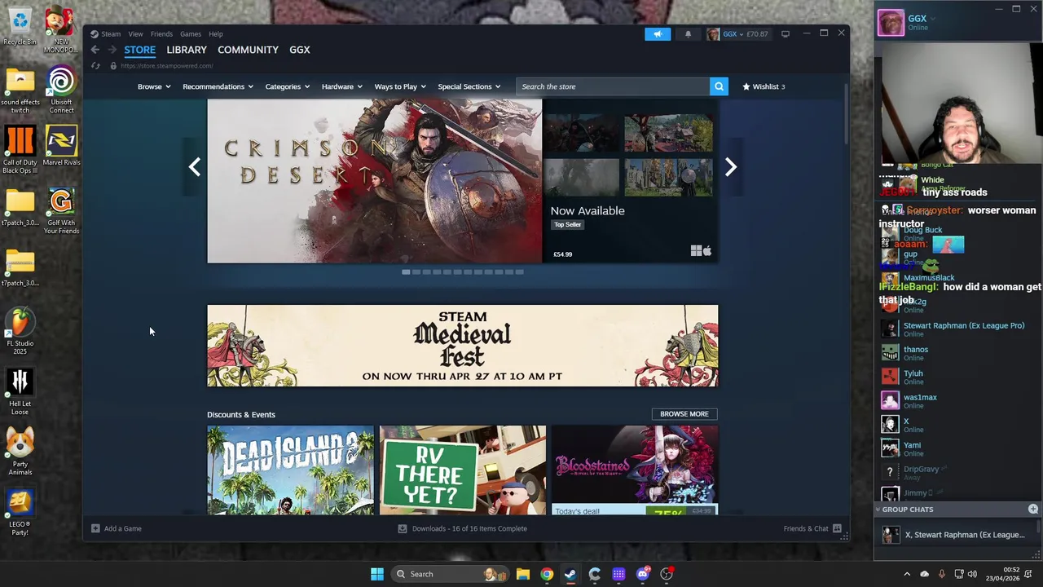Screen dimensions: 1043x587
Task: Open the View menu
Action: click(x=135, y=33)
